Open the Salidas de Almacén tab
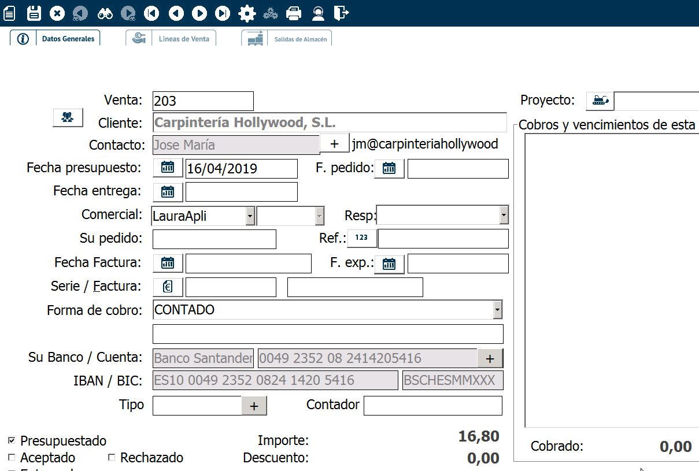 click(287, 39)
